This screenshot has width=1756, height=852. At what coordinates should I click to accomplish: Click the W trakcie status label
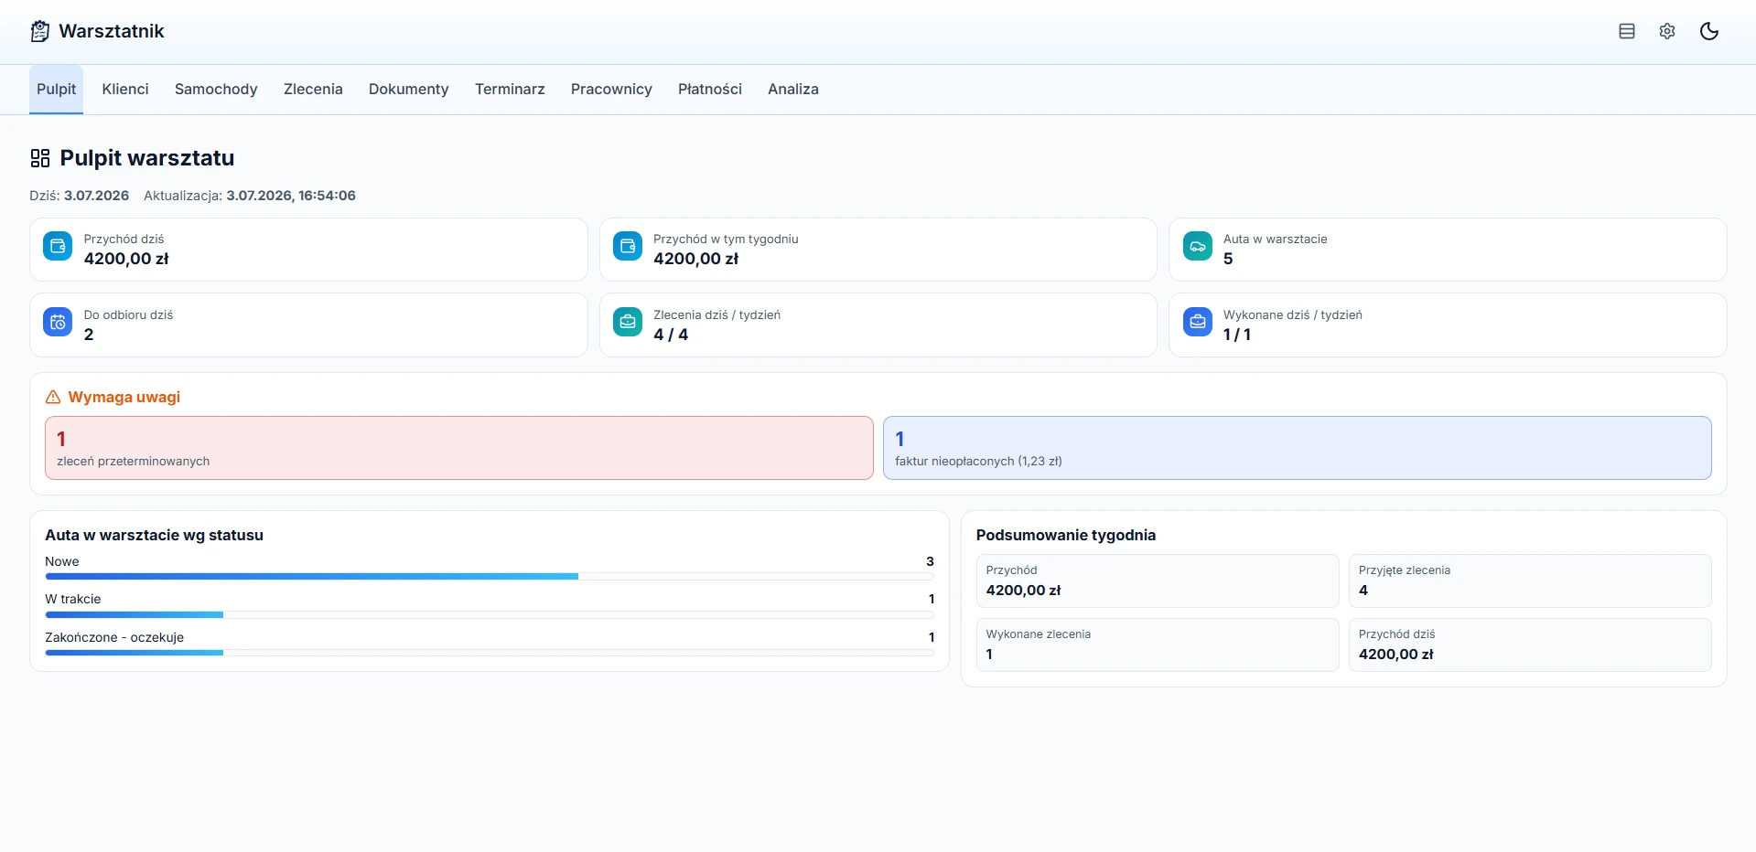coord(73,599)
